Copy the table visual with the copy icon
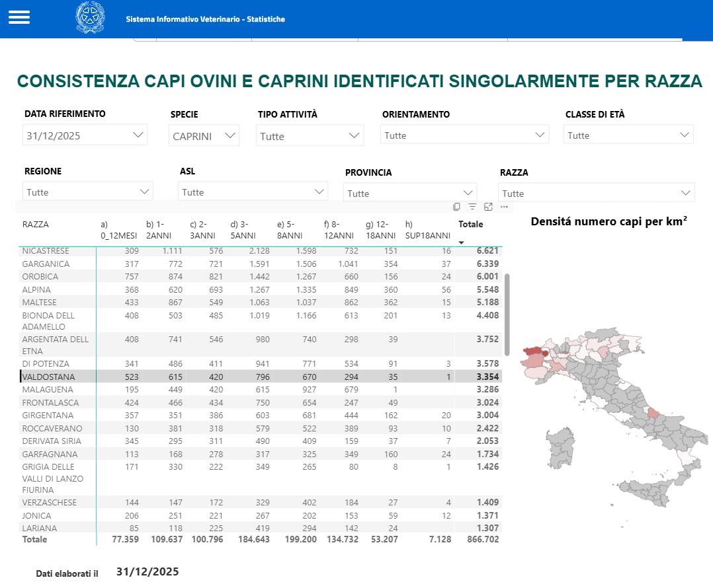This screenshot has height=588, width=713. (x=456, y=207)
